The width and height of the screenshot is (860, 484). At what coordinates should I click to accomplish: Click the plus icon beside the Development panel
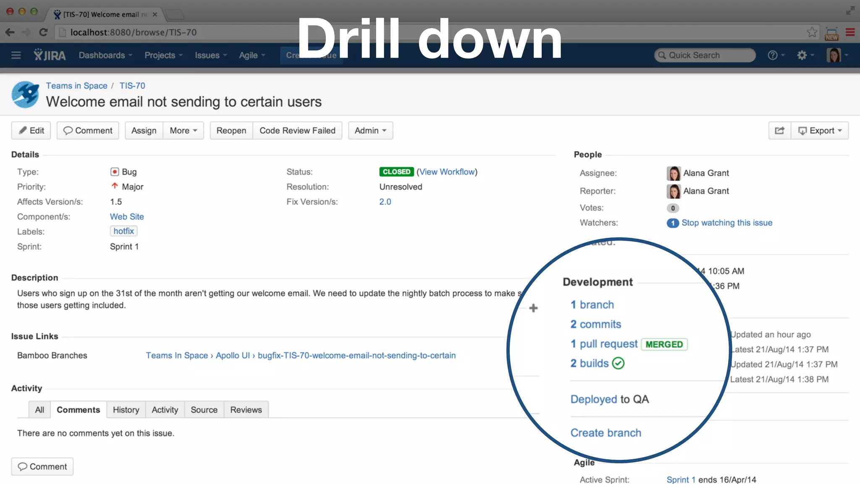[x=533, y=308]
